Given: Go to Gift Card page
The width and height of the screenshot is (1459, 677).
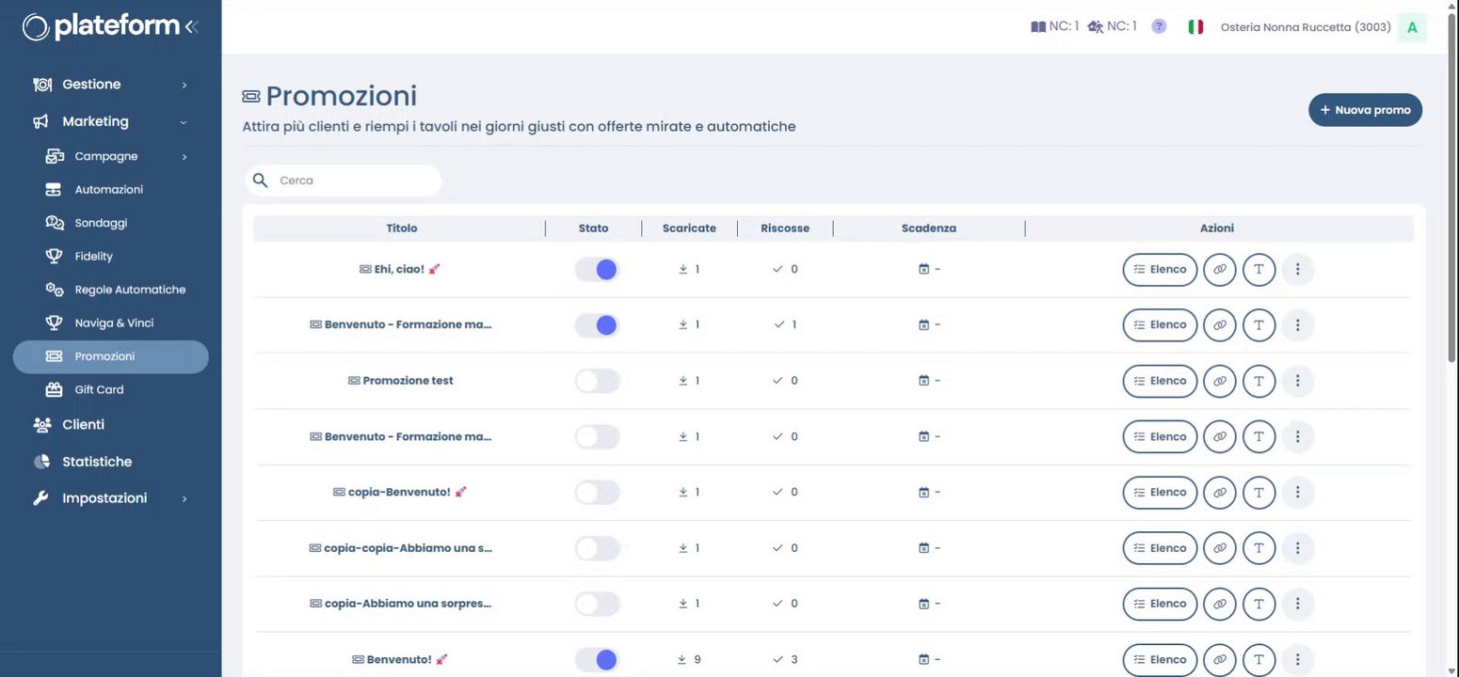Looking at the screenshot, I should pos(99,389).
